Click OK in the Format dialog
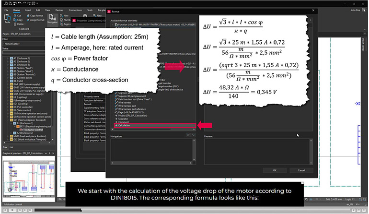Image resolution: width=369 pixels, height=214 pixels. click(x=275, y=170)
